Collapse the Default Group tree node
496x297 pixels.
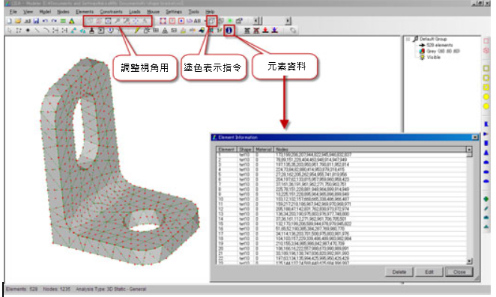tap(408, 39)
